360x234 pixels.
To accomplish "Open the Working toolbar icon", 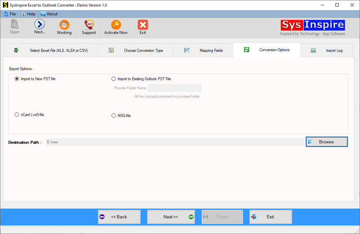I will point(64,25).
